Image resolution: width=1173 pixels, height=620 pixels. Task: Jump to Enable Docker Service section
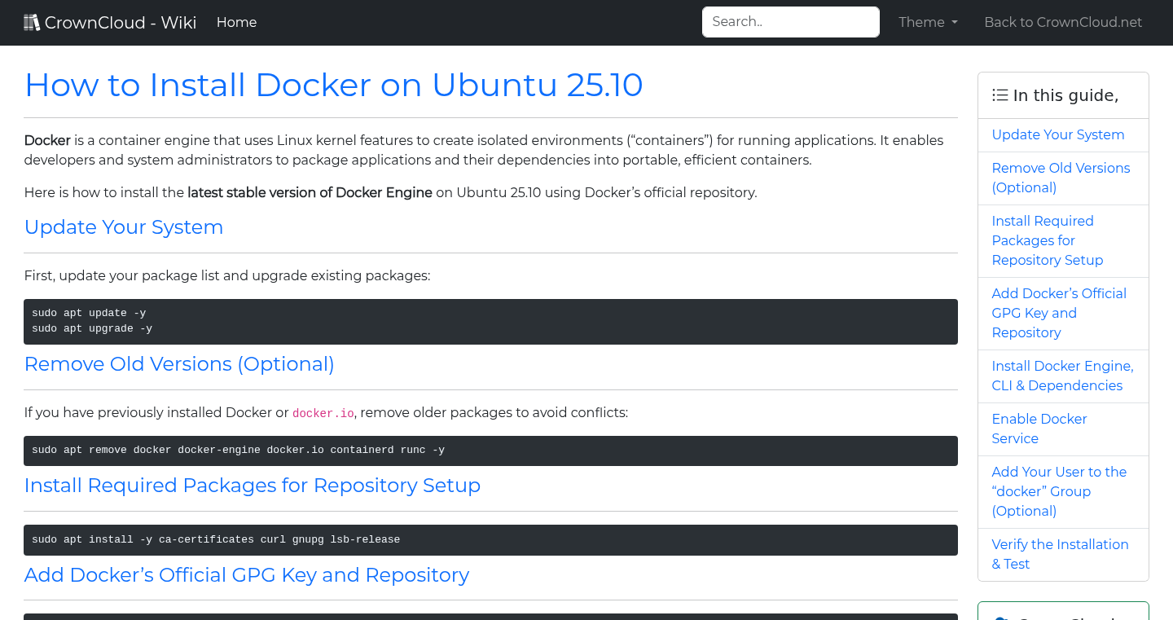(x=1039, y=429)
